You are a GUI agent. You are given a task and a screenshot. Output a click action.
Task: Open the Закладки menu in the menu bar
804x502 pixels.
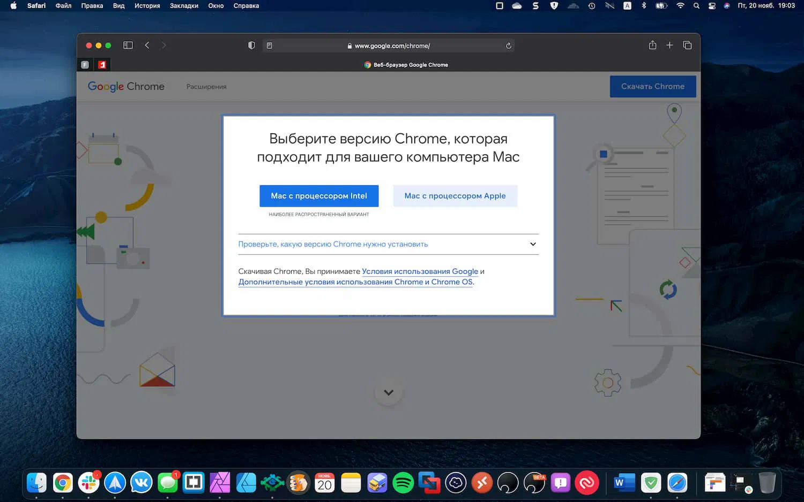tap(183, 6)
